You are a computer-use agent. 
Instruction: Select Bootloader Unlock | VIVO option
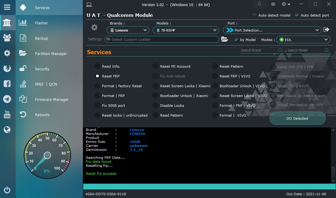pos(215,86)
